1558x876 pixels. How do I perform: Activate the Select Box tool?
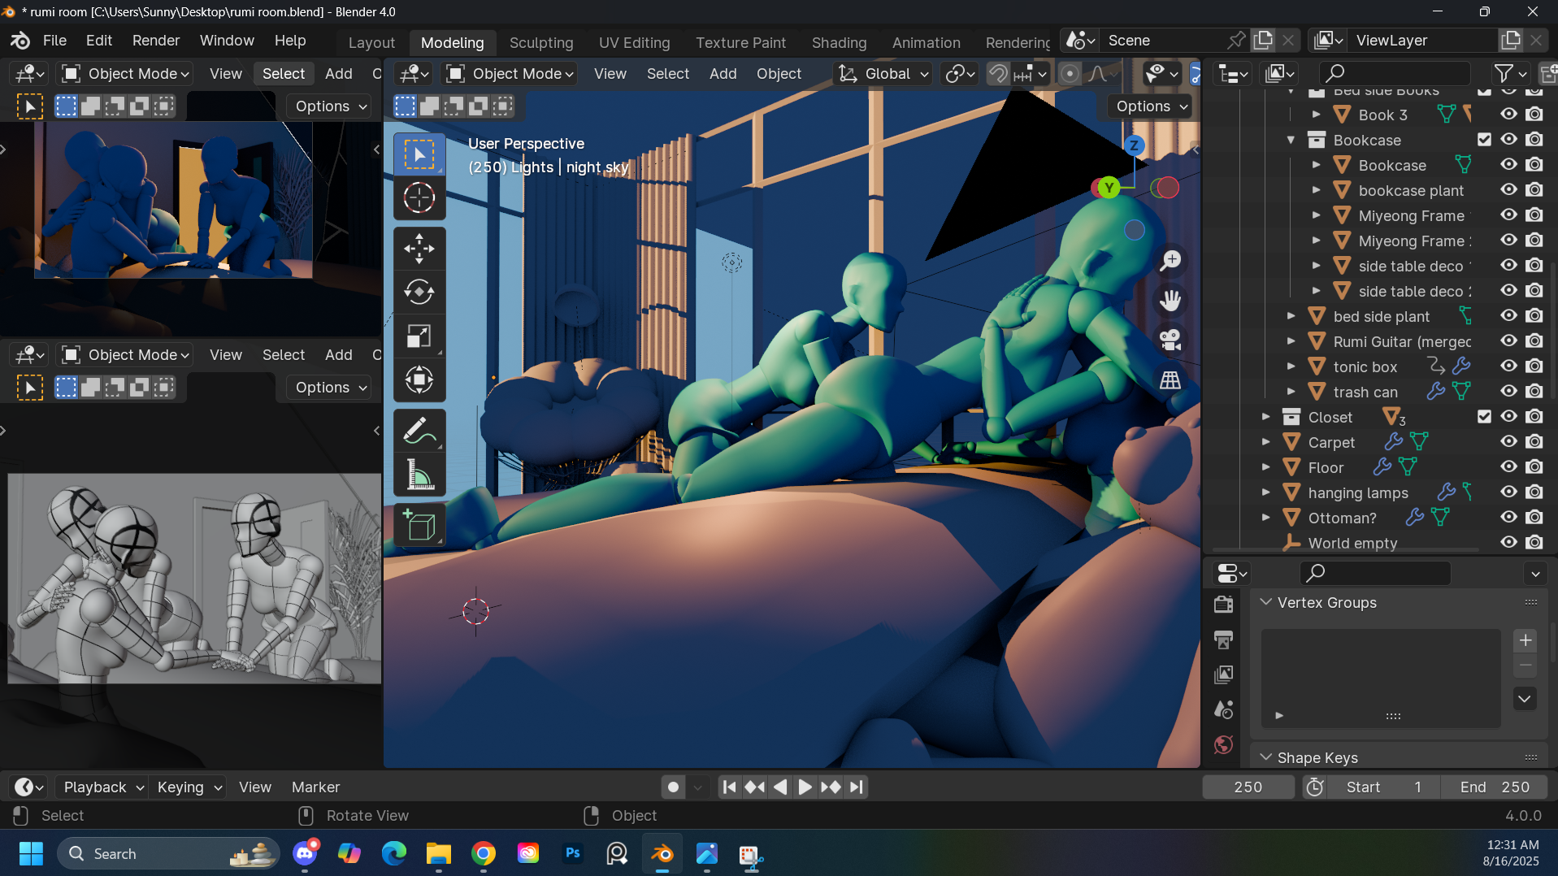coord(419,154)
